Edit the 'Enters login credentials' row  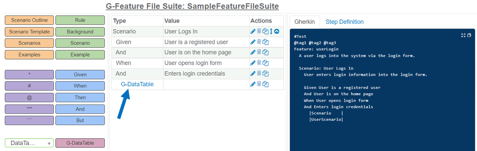253,73
